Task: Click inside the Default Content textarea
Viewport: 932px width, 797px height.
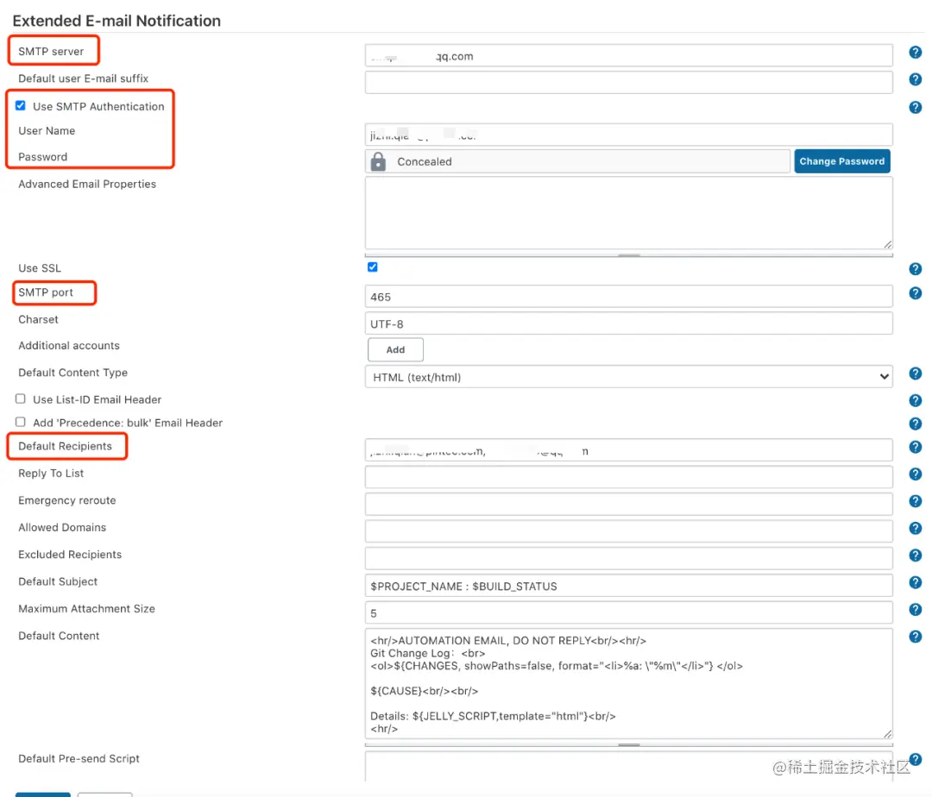Action: tap(629, 684)
